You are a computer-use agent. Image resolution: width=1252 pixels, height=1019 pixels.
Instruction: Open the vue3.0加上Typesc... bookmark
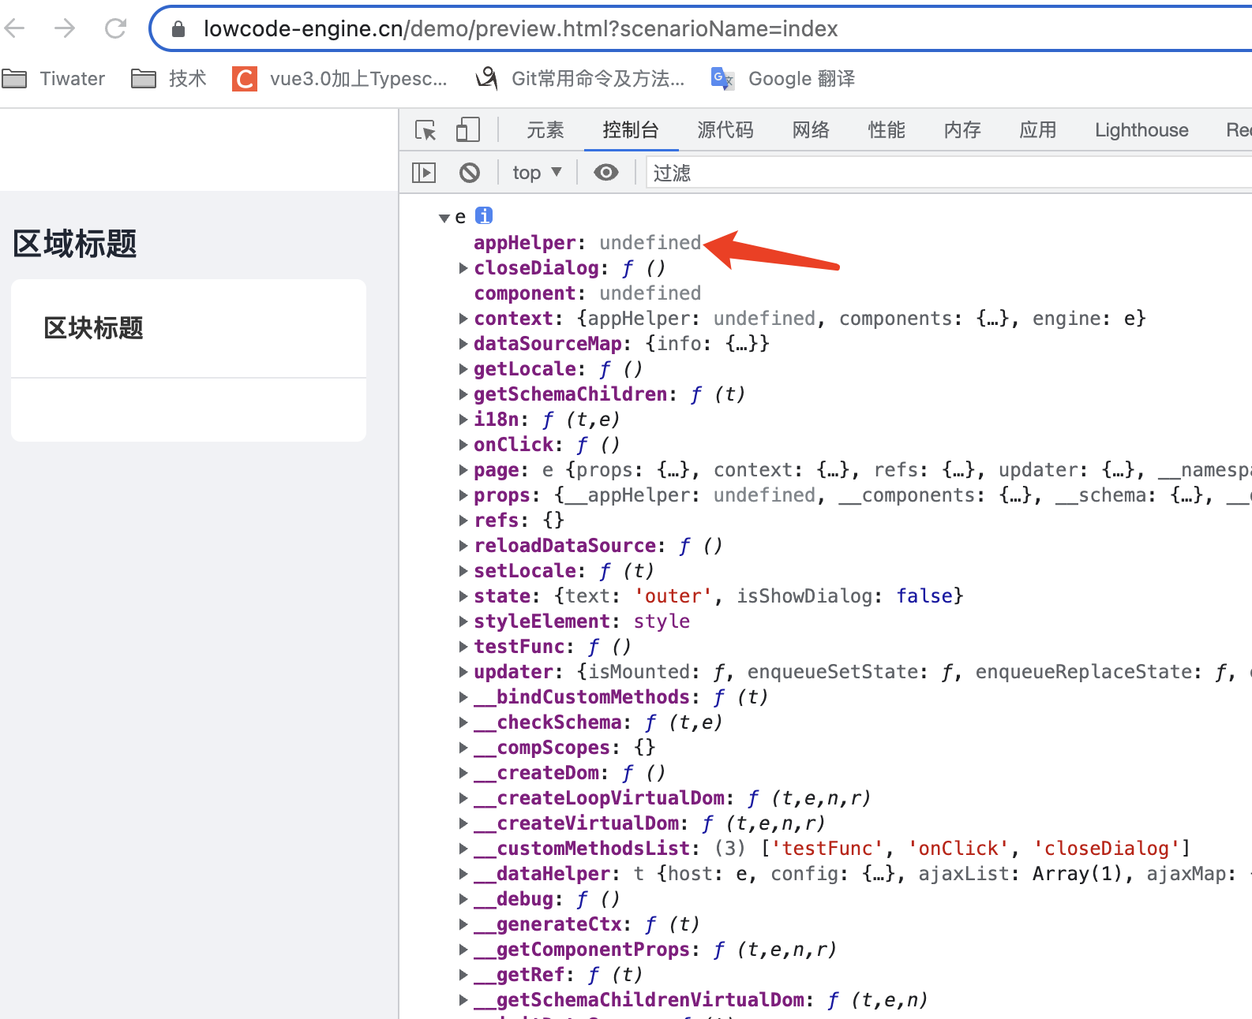(339, 79)
